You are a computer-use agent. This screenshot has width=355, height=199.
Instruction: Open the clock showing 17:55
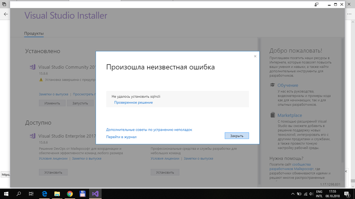tap(333, 194)
